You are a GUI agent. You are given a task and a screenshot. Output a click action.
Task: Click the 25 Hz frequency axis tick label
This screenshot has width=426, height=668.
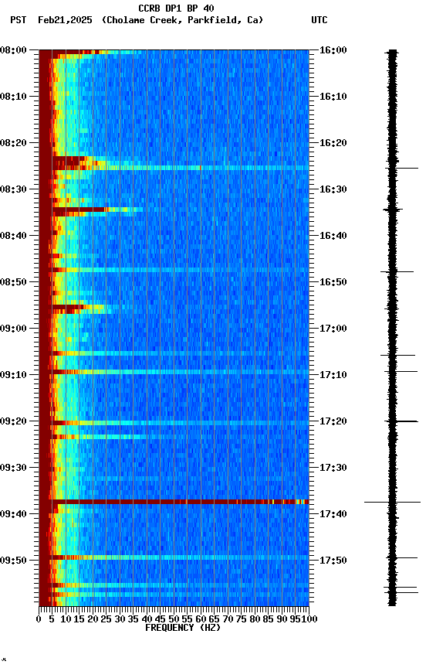106,619
